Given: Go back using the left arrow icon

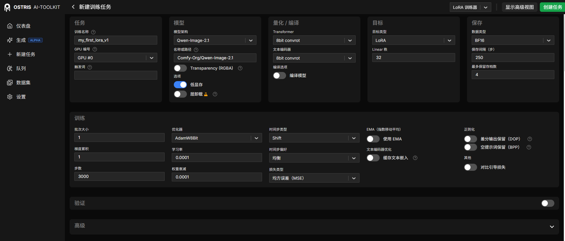Looking at the screenshot, I should click(73, 7).
